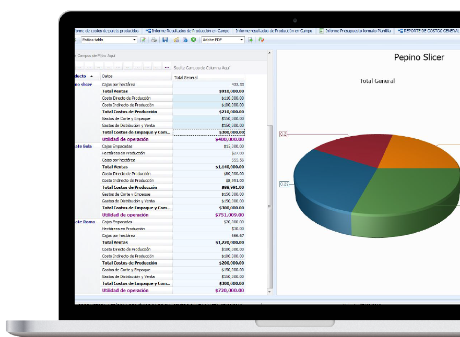Screen dimensions: 460x337
Task: Open the REPORTE DE COSTOS GENERAL tab
Action: click(428, 31)
